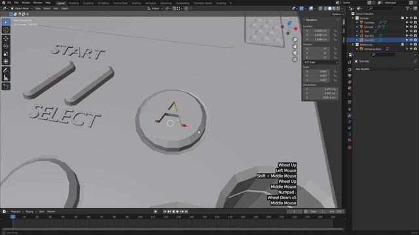Pick the Transform tool

tap(6, 62)
